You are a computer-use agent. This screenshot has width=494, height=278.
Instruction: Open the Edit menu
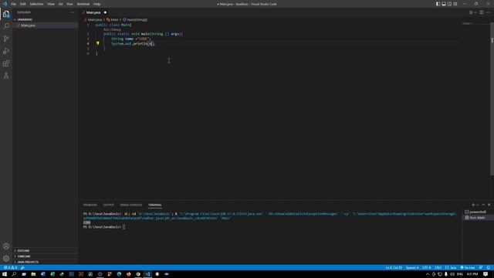point(23,4)
